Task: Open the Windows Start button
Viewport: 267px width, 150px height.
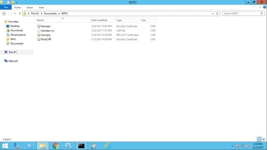Action: [5, 146]
